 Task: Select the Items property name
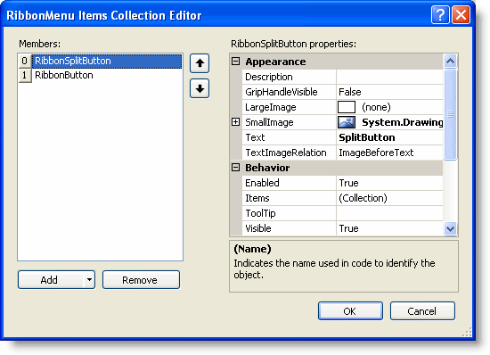(x=257, y=198)
